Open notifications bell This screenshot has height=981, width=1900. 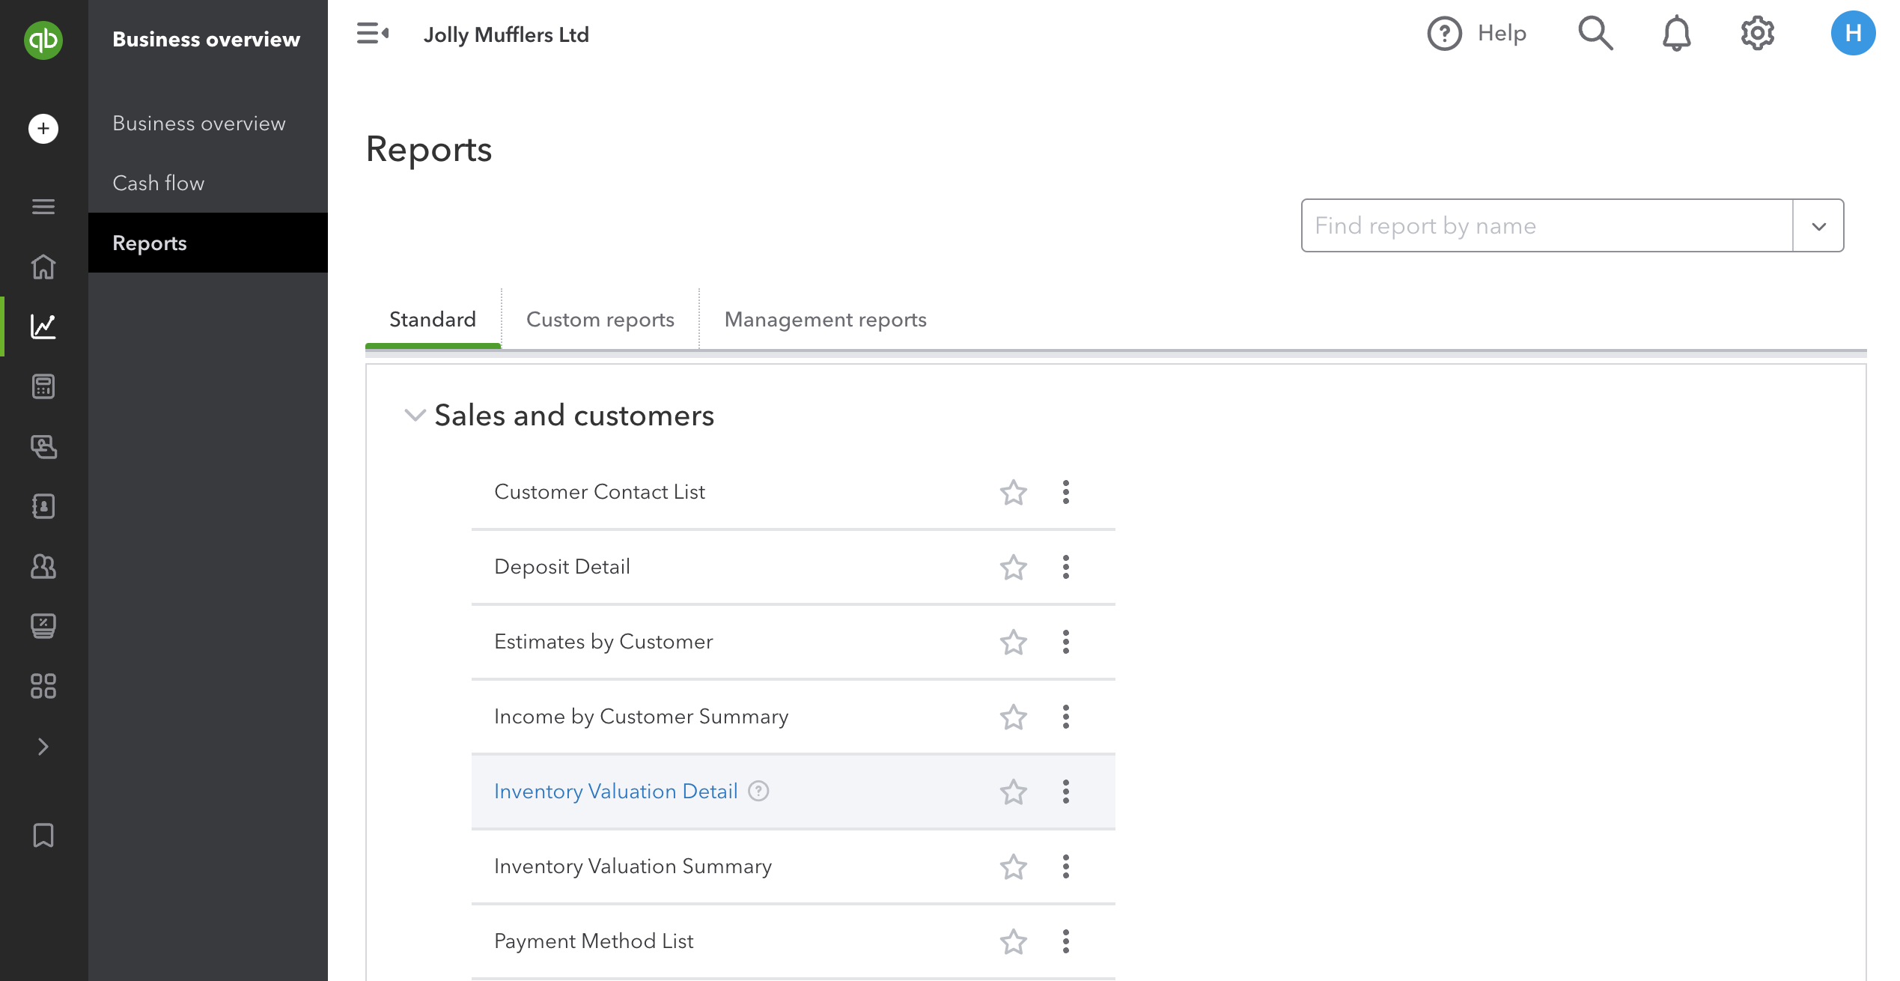[1676, 33]
